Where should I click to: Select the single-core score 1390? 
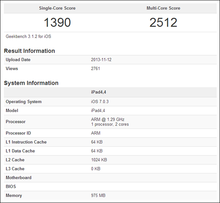[57, 22]
